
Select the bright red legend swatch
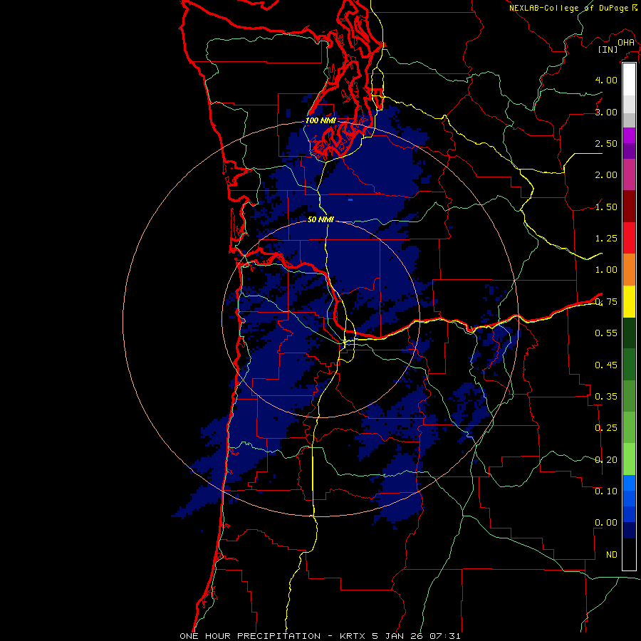point(629,238)
